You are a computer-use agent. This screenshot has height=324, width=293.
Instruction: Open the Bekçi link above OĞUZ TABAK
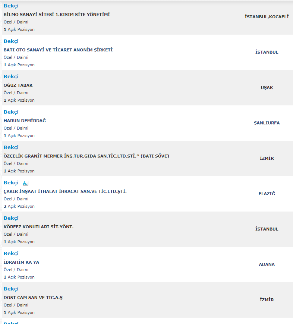coord(11,77)
